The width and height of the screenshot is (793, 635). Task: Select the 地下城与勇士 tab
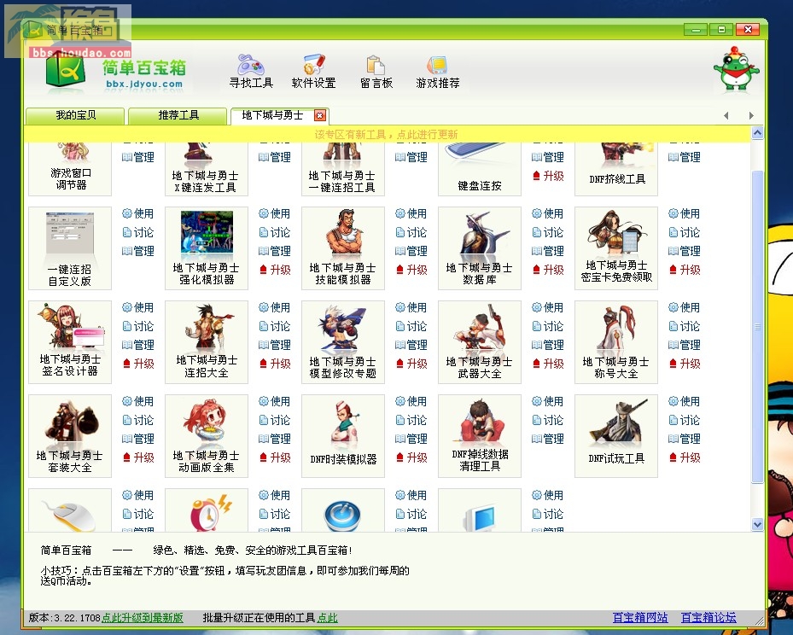272,116
